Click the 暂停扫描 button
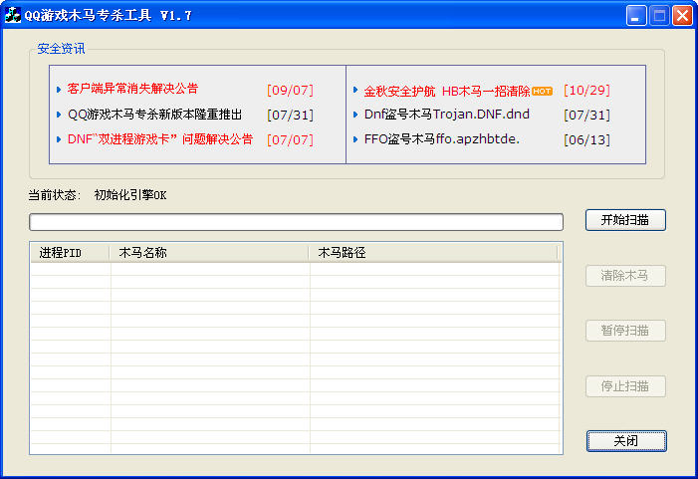The height and width of the screenshot is (479, 698). click(x=625, y=331)
